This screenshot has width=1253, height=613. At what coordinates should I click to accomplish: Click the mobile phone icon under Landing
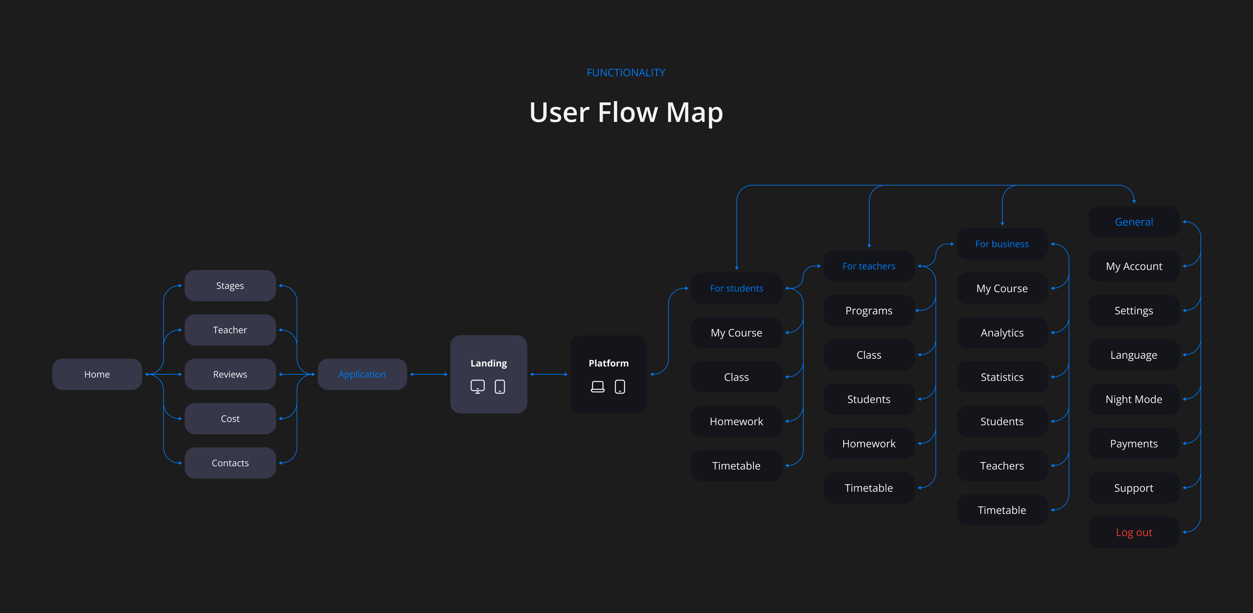coord(500,386)
